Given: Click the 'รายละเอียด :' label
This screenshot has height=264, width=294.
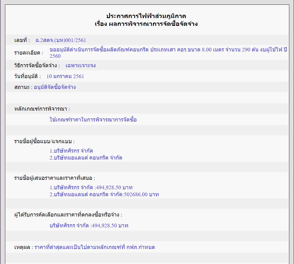Looking at the screenshot, I should (x=29, y=53).
